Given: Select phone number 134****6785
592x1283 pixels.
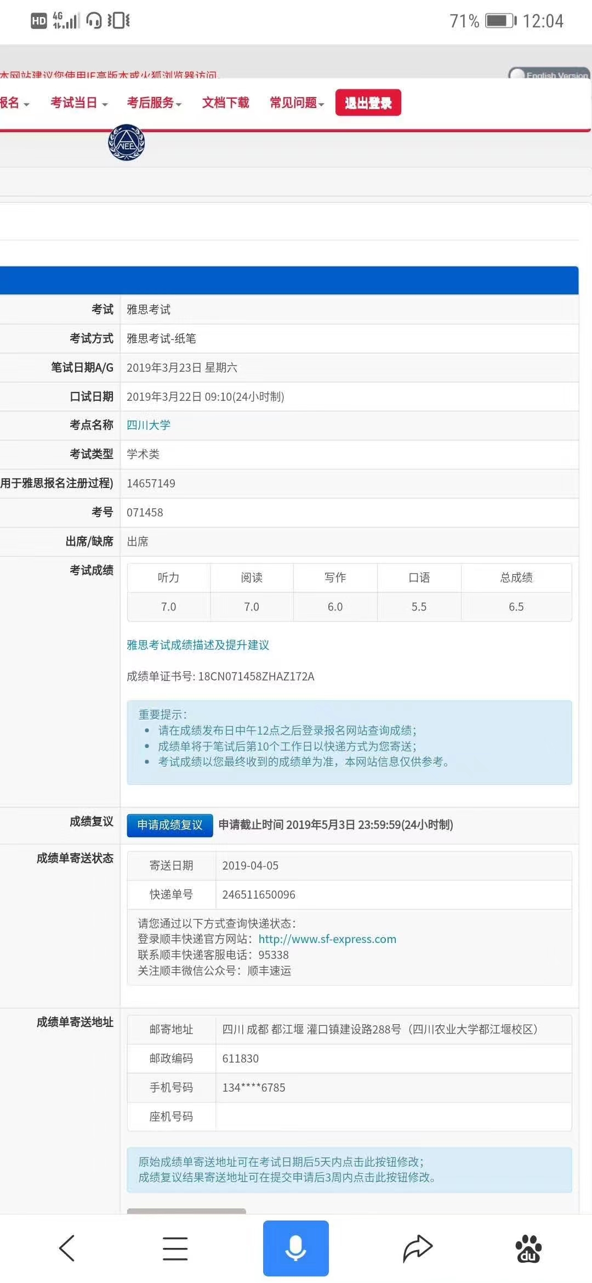Looking at the screenshot, I should pos(254,1087).
